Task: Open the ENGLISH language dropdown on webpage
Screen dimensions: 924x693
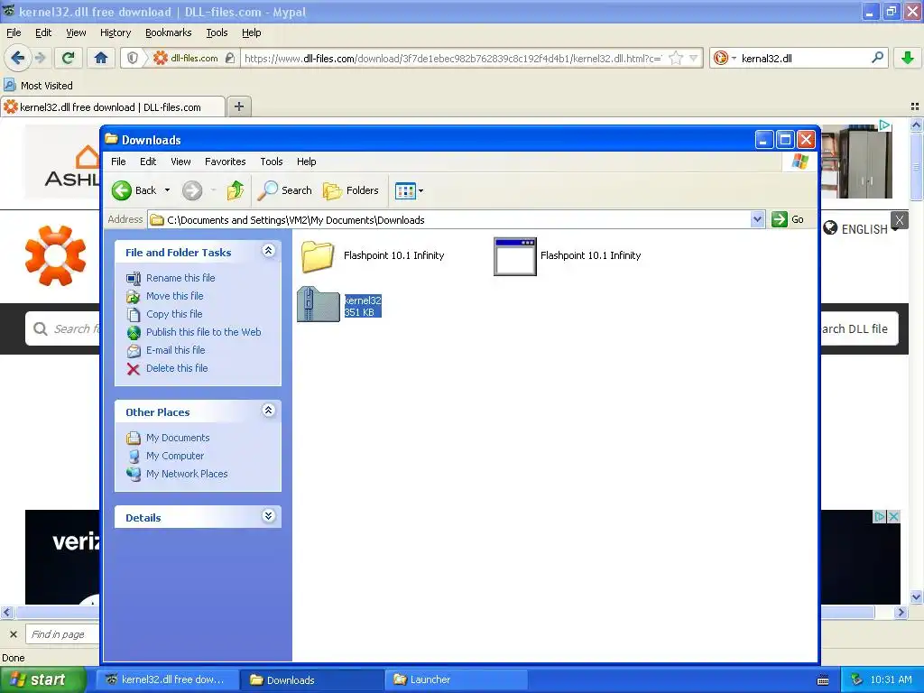Action: [860, 228]
